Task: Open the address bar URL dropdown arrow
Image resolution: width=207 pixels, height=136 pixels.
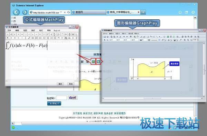Action: point(61,12)
